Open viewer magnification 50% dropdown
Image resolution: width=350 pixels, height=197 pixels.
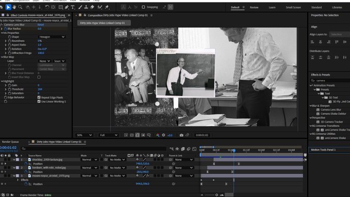click(84, 135)
